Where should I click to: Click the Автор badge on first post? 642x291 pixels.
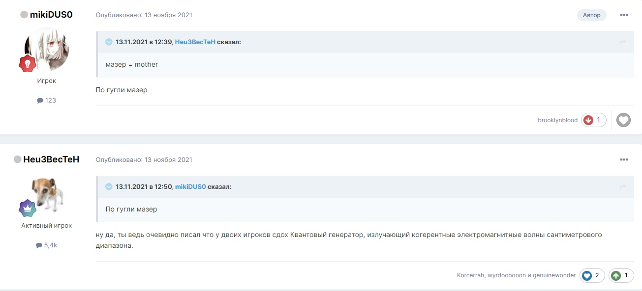click(591, 15)
